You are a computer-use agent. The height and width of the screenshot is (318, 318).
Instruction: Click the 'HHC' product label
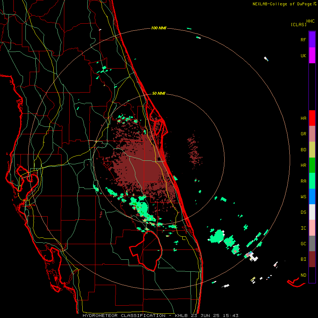point(310,21)
